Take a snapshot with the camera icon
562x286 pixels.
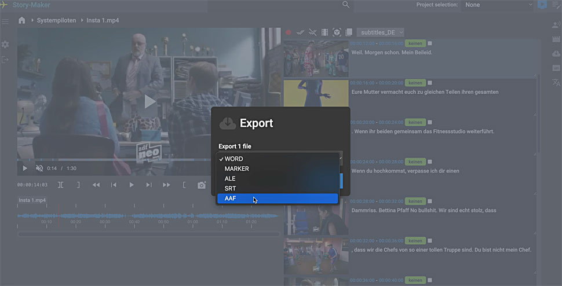[202, 185]
